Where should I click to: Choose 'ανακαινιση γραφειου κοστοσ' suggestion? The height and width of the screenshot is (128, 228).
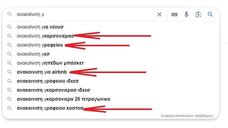pyautogui.click(x=50, y=108)
